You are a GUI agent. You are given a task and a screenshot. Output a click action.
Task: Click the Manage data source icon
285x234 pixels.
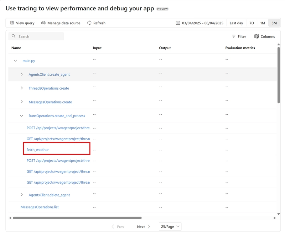coord(43,23)
